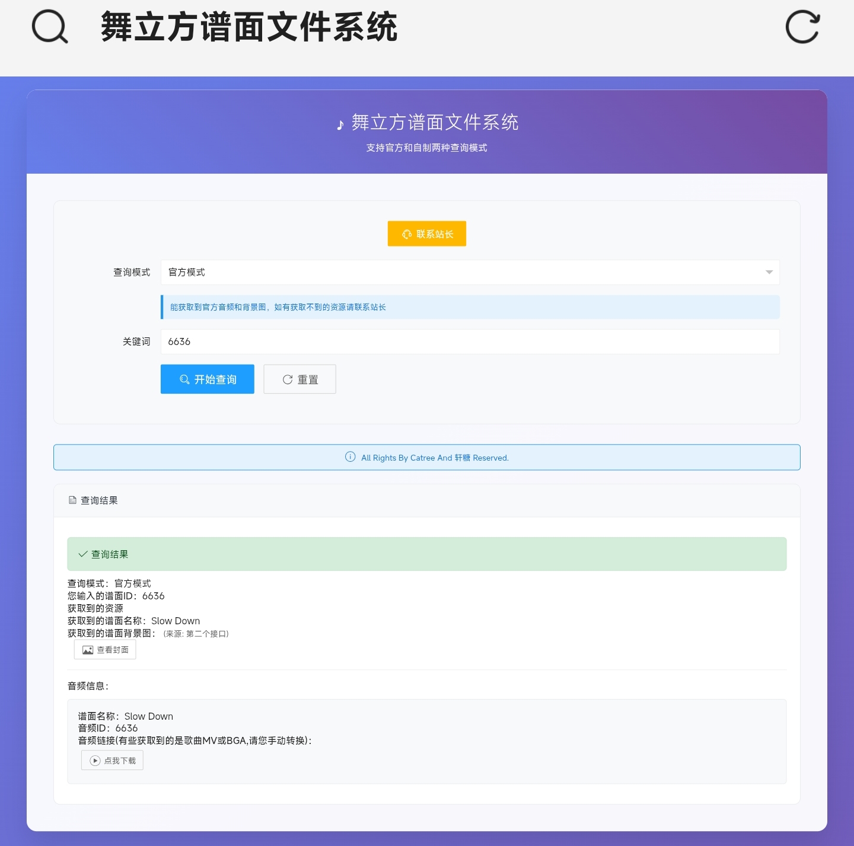Click the dropdown arrow of 查询模式 select
Viewport: 854px width, 846px height.
[769, 272]
